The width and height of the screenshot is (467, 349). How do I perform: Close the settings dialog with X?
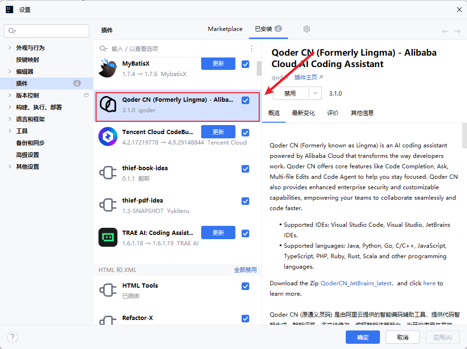point(459,10)
